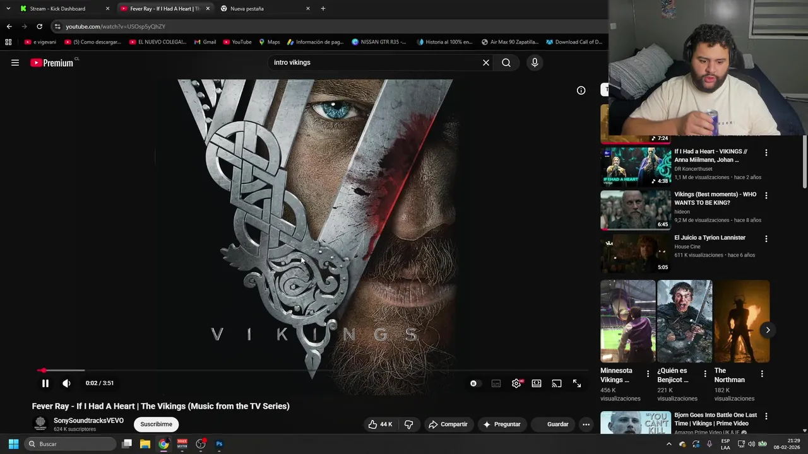Open options for 'El Juicio a Tyrion Lannister'

tap(766, 239)
